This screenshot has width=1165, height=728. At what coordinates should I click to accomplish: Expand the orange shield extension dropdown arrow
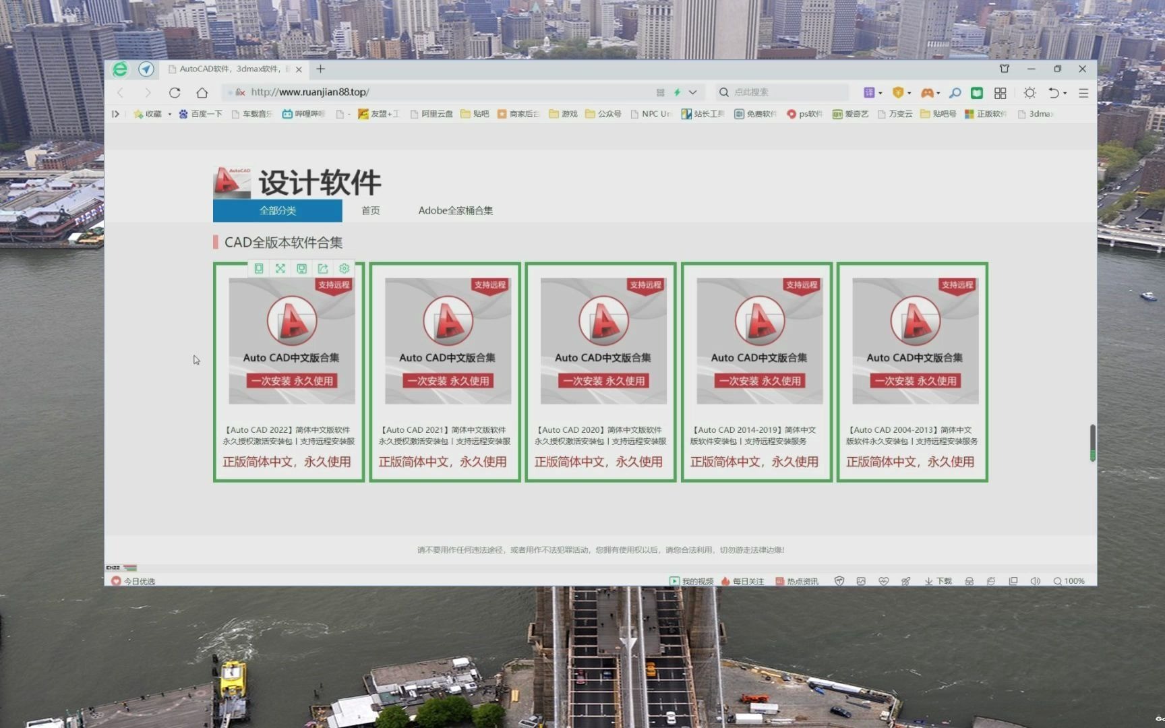click(909, 93)
